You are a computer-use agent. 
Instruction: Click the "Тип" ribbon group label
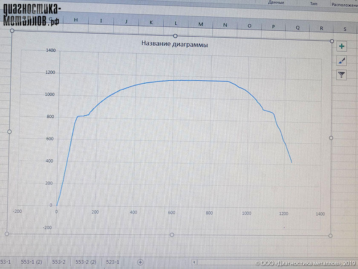(x=314, y=4)
